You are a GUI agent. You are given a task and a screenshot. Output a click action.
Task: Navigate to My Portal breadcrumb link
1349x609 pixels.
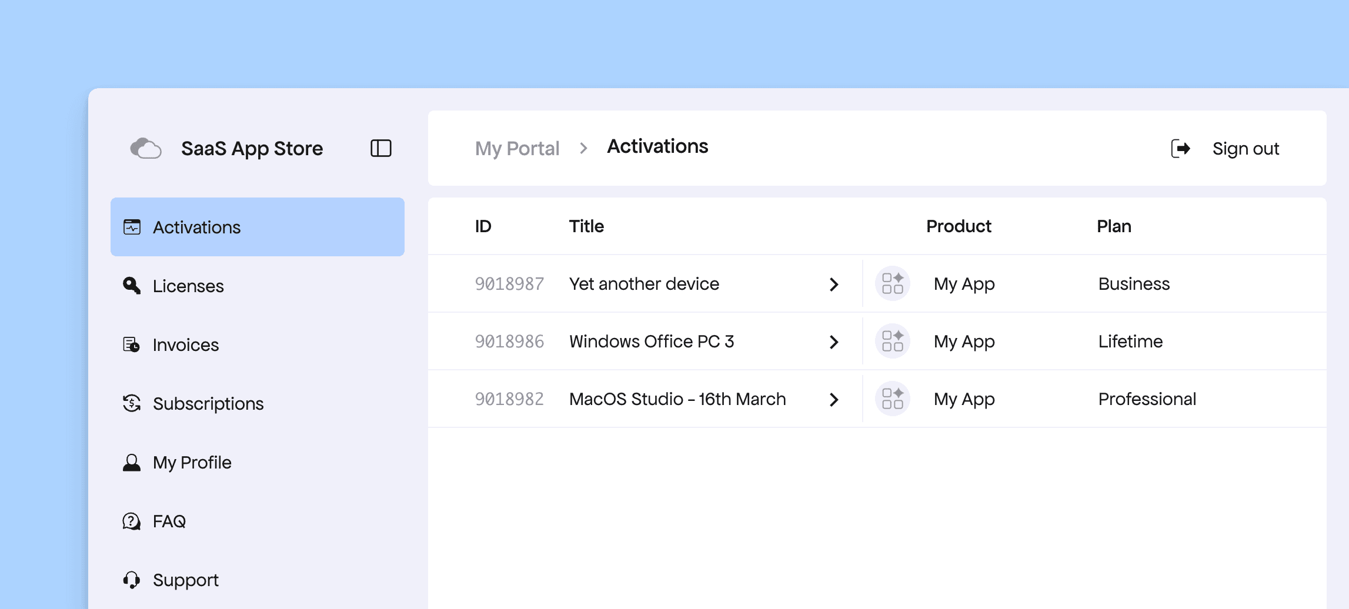[x=517, y=149]
